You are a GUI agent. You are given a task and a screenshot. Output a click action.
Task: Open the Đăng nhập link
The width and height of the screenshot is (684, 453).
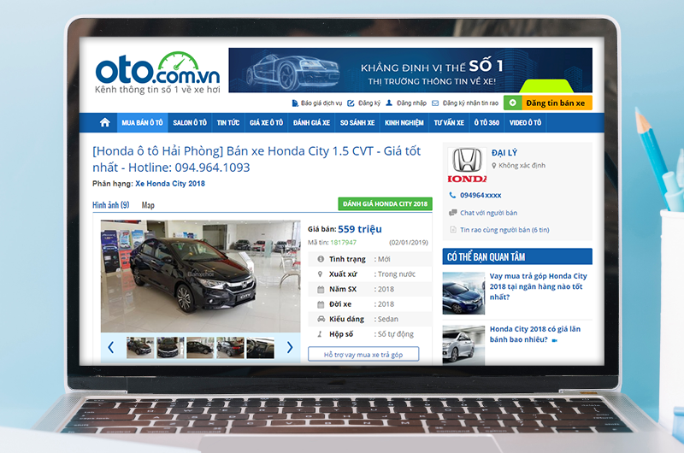click(412, 103)
